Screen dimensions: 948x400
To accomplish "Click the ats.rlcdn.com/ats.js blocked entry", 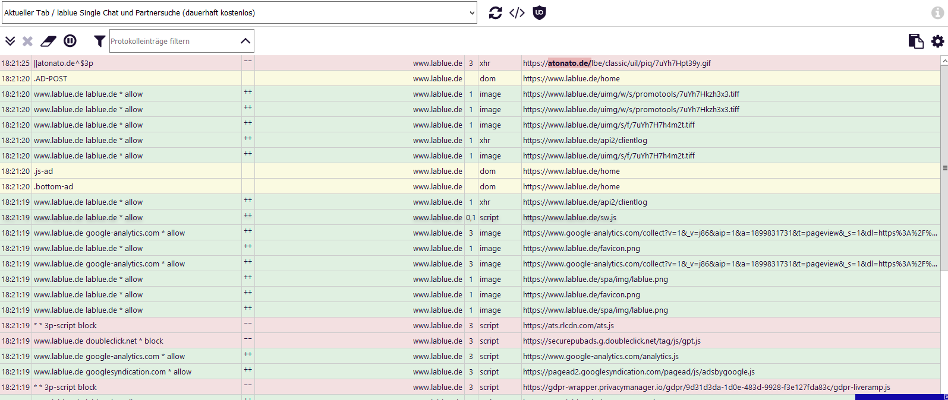I will coord(568,326).
